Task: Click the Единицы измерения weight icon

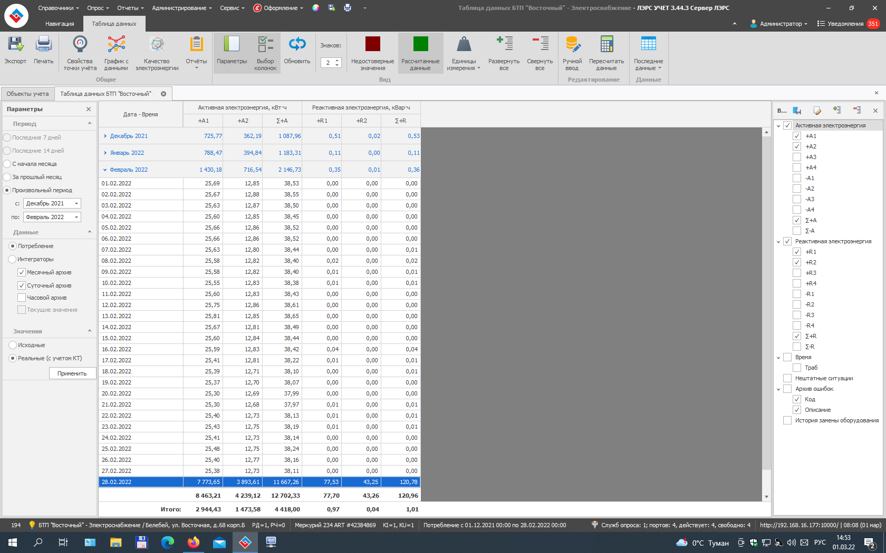Action: pos(464,44)
